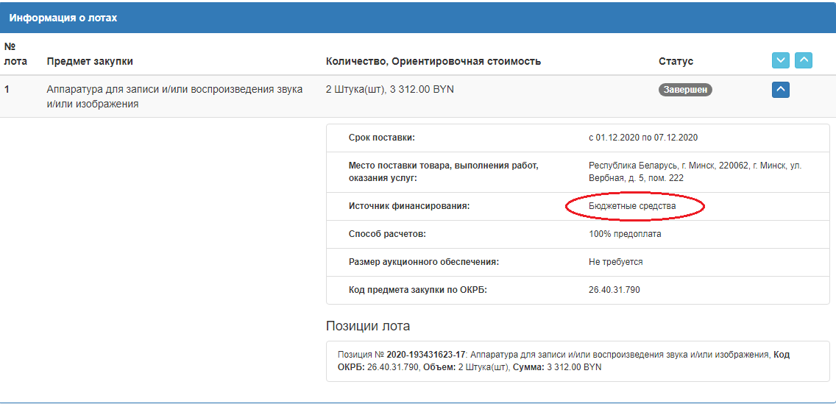Collapse the details of lot 1
The width and height of the screenshot is (836, 404).
(x=781, y=90)
